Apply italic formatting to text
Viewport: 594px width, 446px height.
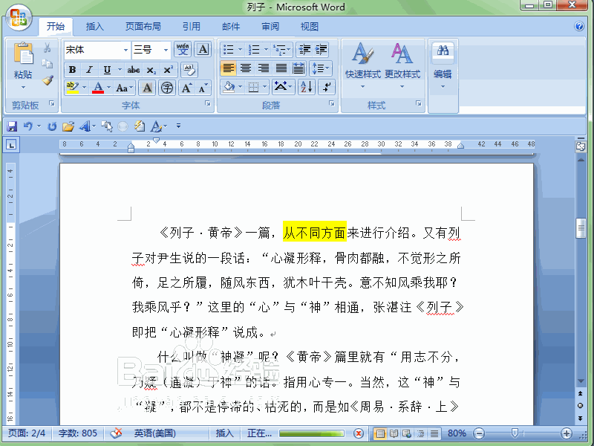pos(88,69)
